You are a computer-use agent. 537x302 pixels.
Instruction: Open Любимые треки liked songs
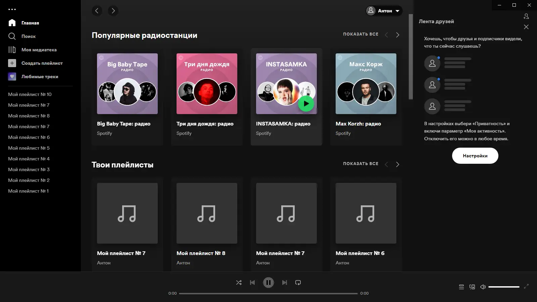pos(33,77)
